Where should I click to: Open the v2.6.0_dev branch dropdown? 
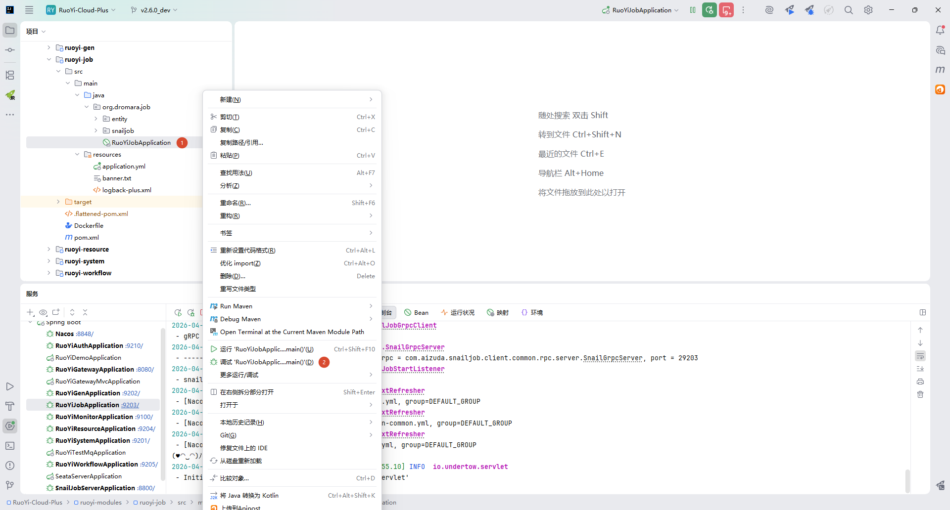[154, 10]
